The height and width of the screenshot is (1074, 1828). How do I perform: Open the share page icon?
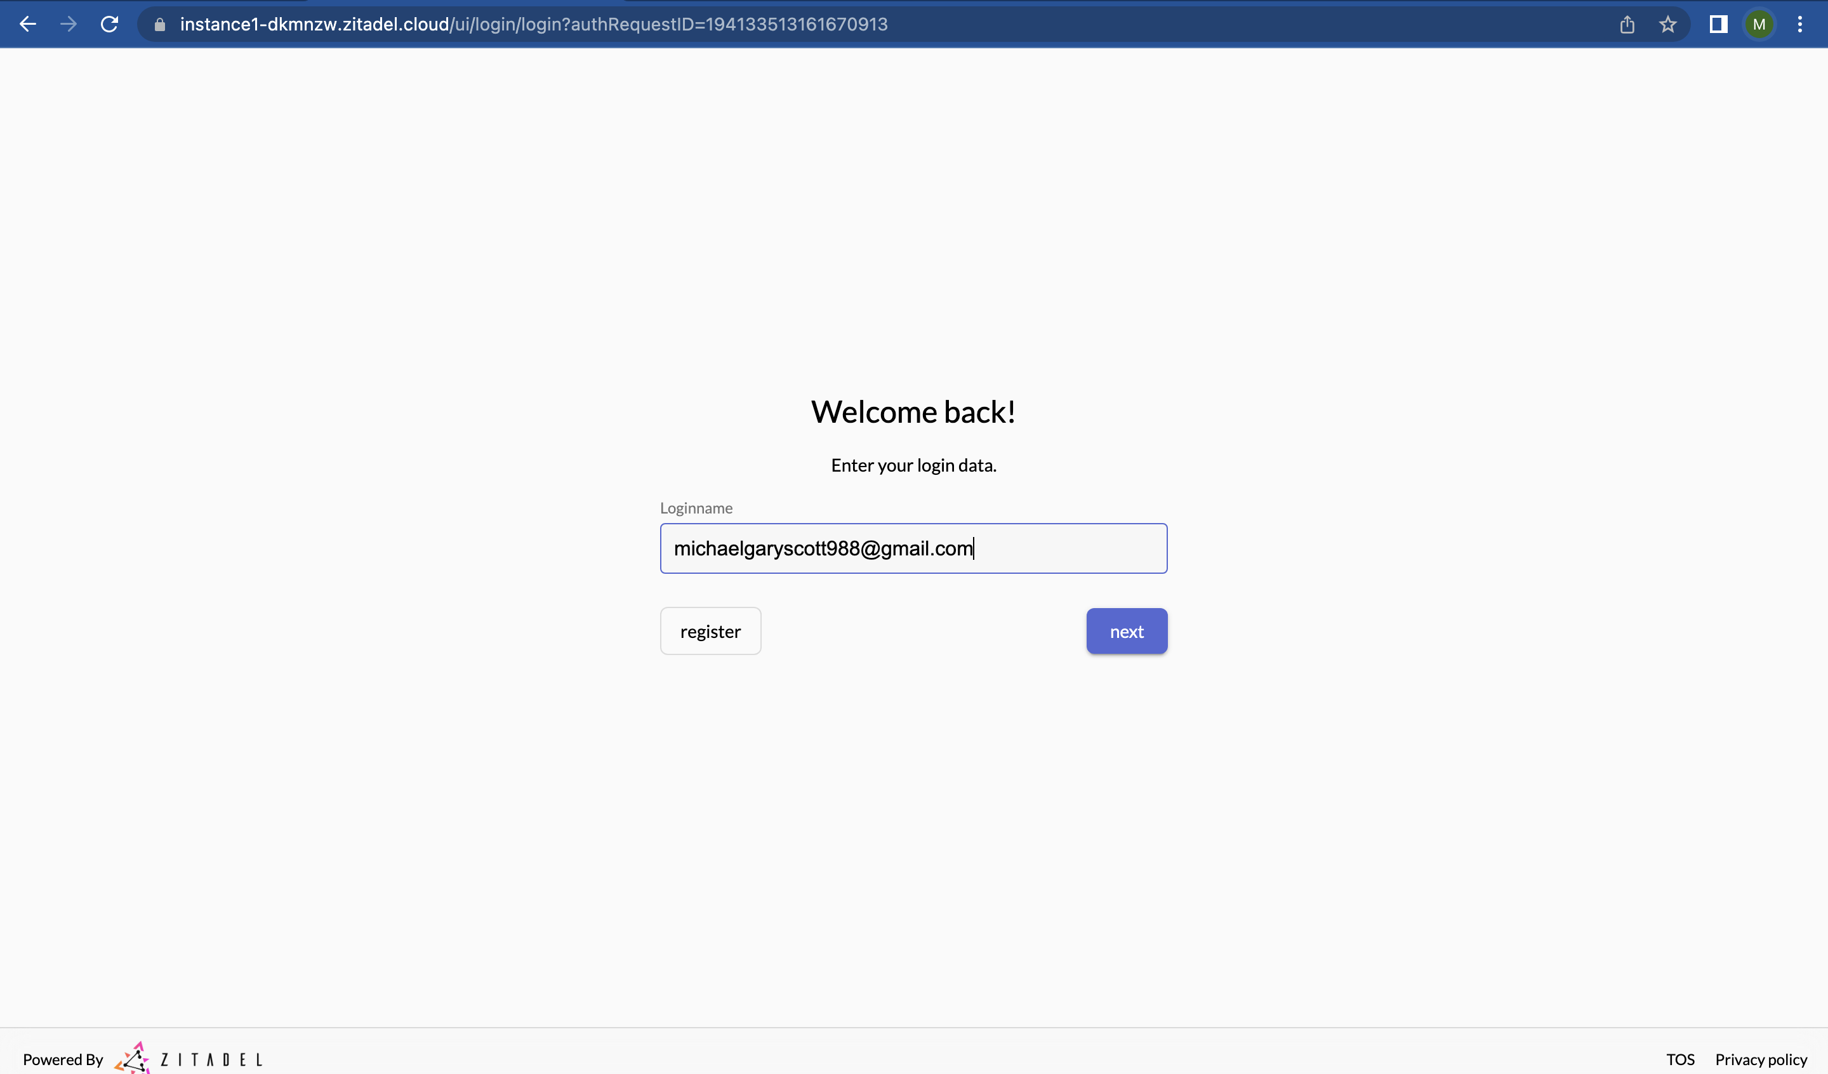tap(1627, 25)
